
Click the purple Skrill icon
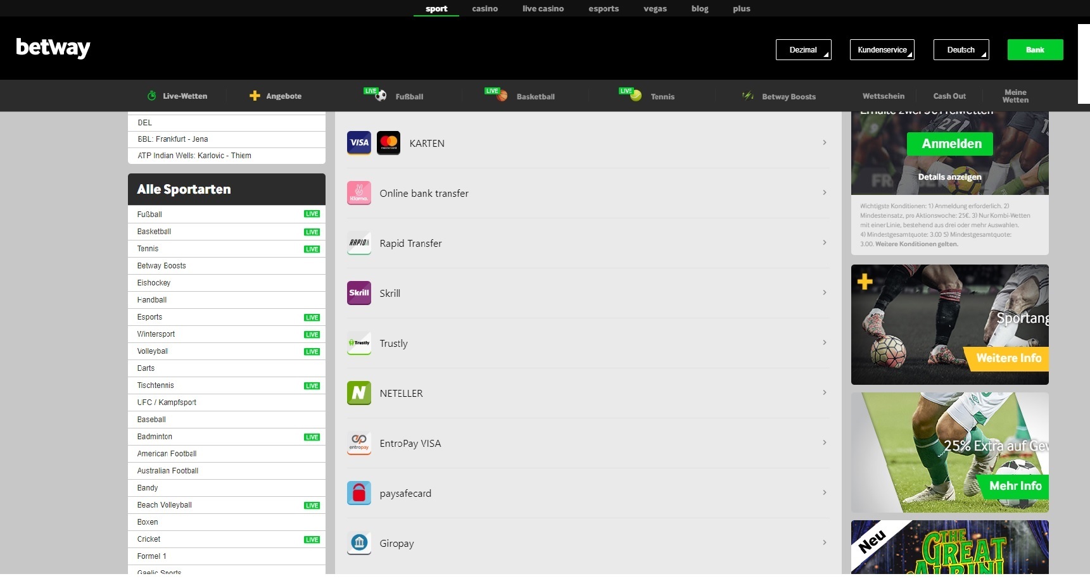[359, 293]
